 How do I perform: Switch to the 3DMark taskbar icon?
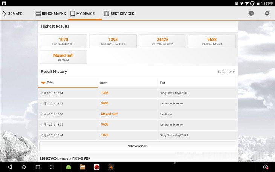pyautogui.click(x=111, y=167)
